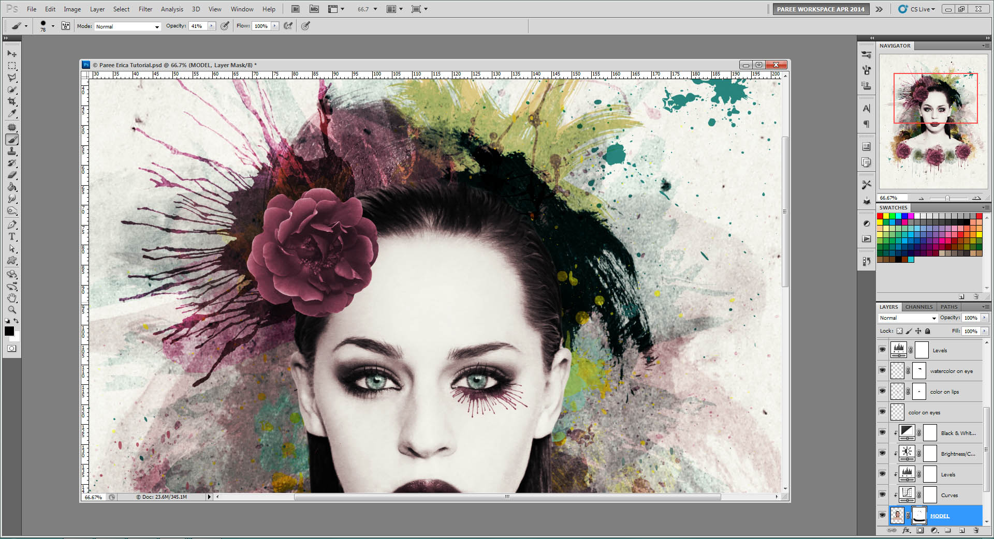Click the black foreground color swatch
The image size is (994, 539).
[9, 332]
